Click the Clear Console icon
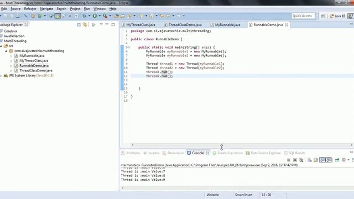Screen dimensions: 354x199 [x=310, y=160]
